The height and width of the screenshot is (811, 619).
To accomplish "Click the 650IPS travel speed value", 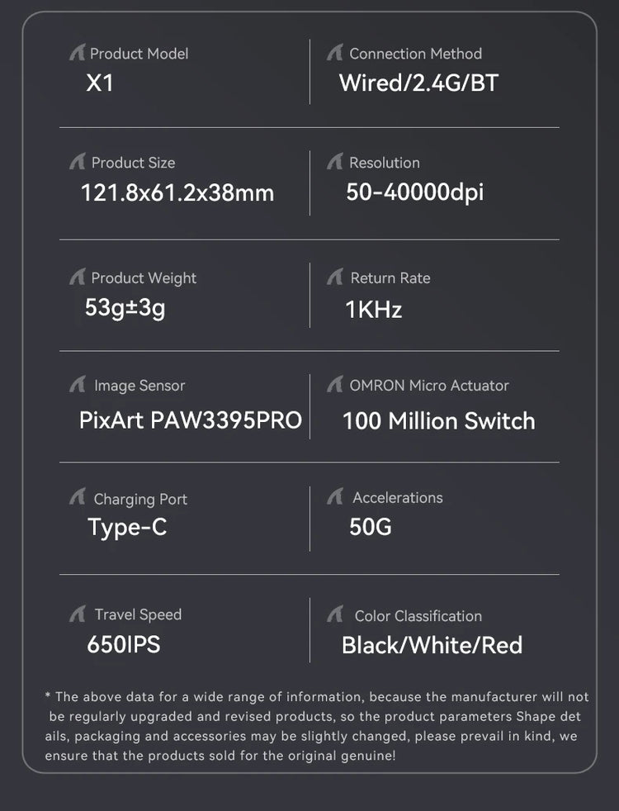I will coord(124,644).
